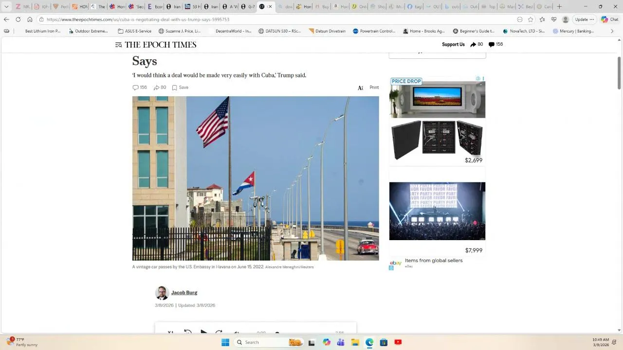Save the article with the bookmark icon

[180, 87]
